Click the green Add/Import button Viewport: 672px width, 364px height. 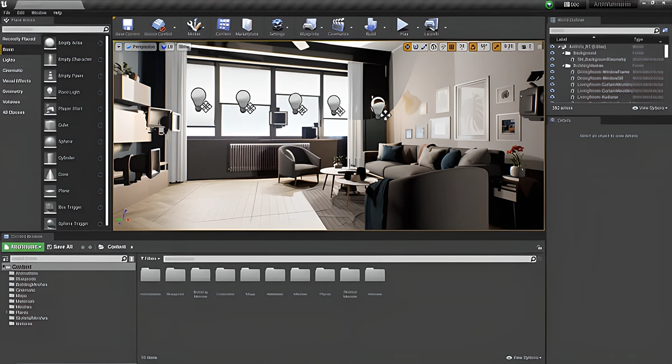[x=24, y=247]
